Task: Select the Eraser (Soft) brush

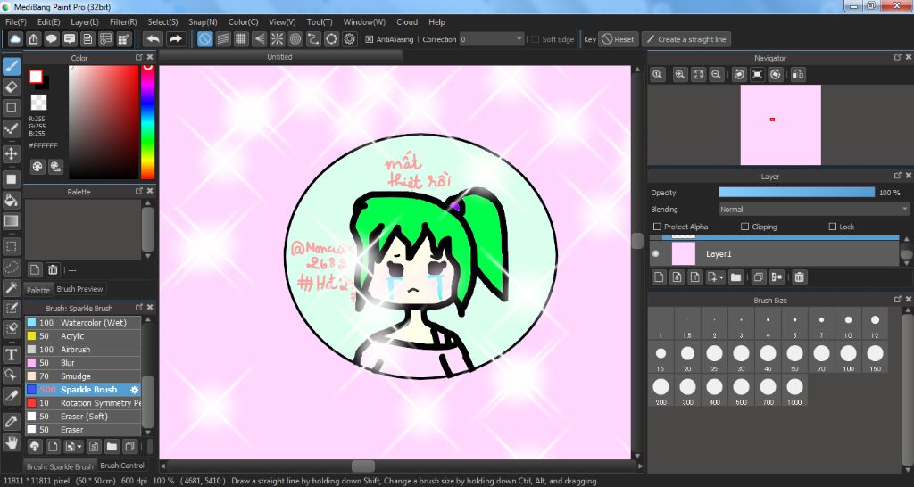Action: coord(83,417)
